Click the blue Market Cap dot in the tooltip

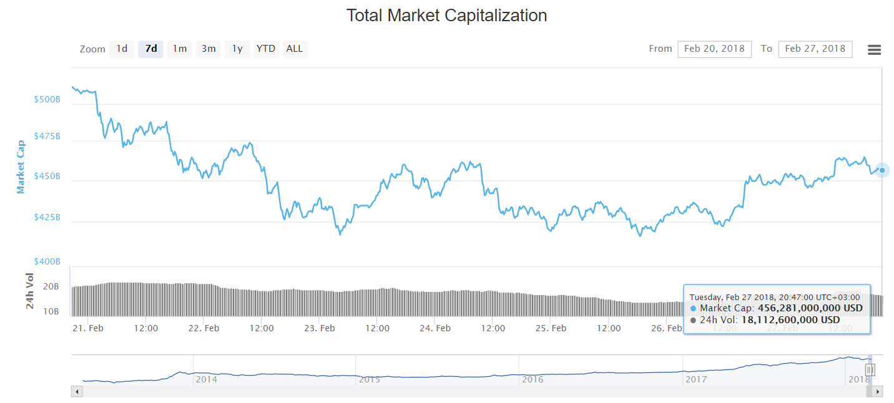[x=692, y=308]
